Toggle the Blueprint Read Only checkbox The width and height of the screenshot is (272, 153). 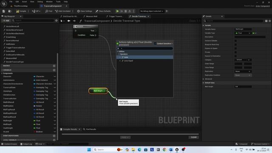coord(235,45)
